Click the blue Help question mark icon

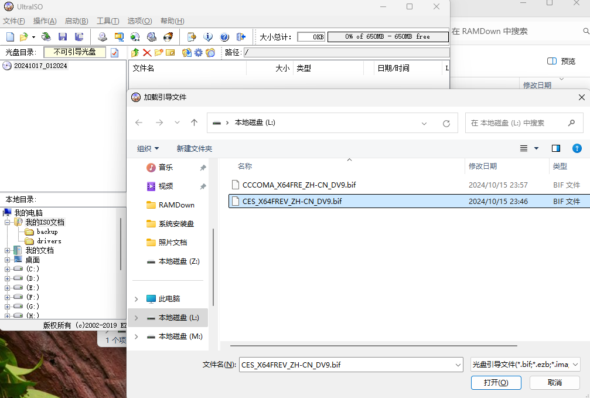(x=224, y=36)
